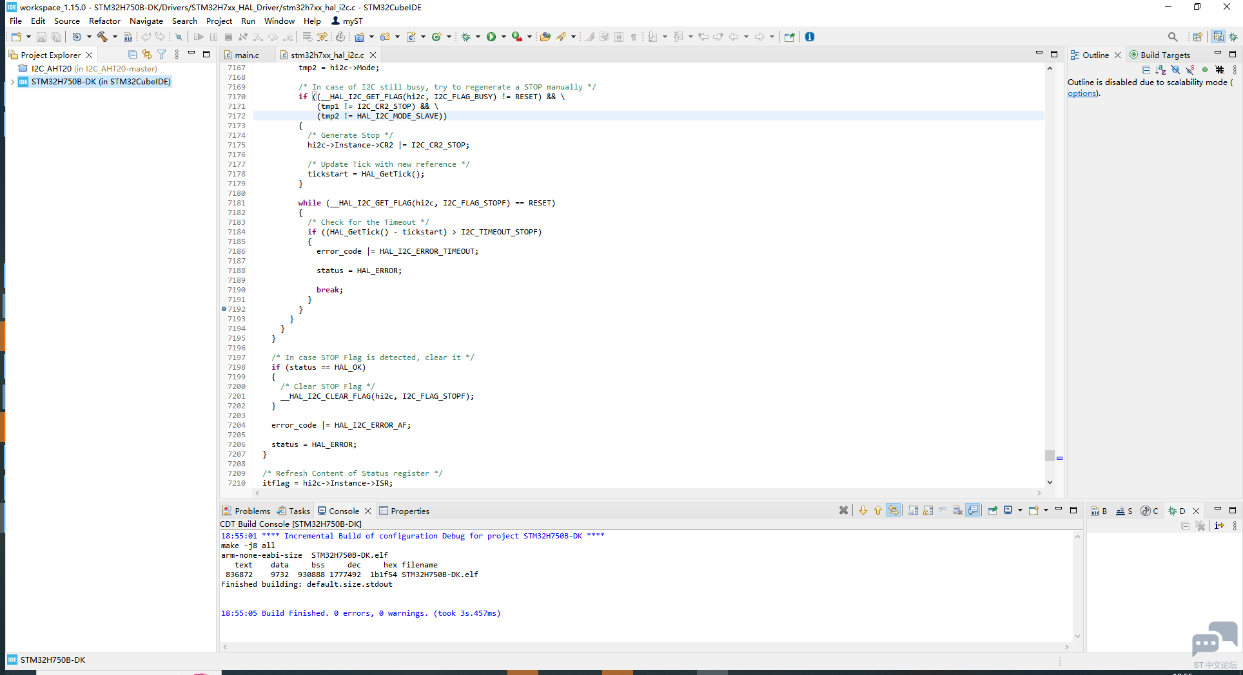Screen dimensions: 1243x675
Task: Open the myST menu button
Action: [x=347, y=21]
